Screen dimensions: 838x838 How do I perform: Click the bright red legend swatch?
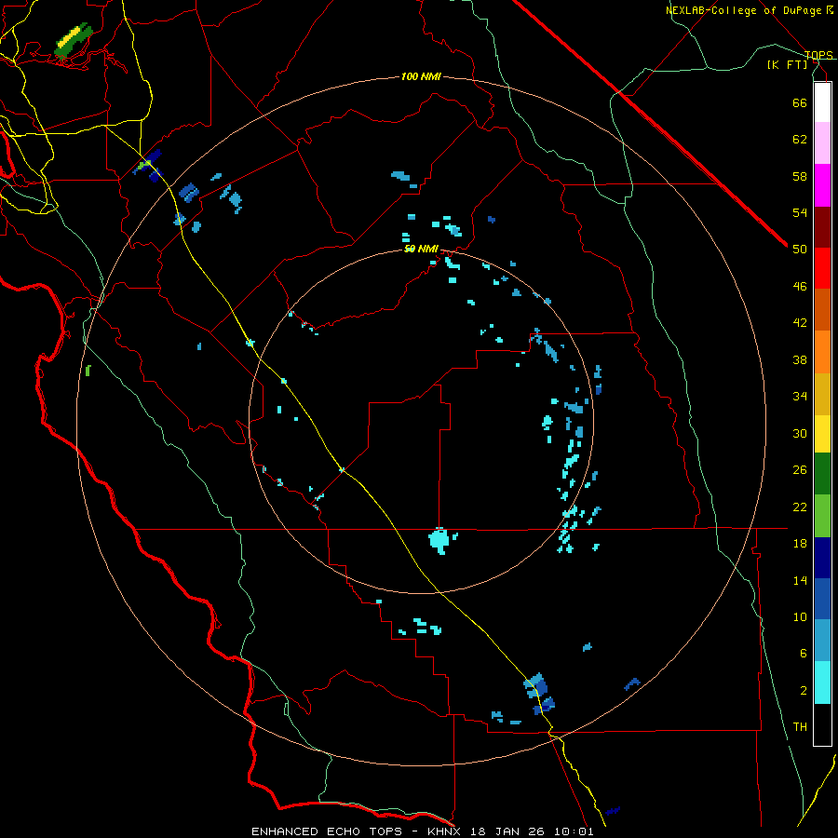pyautogui.click(x=822, y=268)
